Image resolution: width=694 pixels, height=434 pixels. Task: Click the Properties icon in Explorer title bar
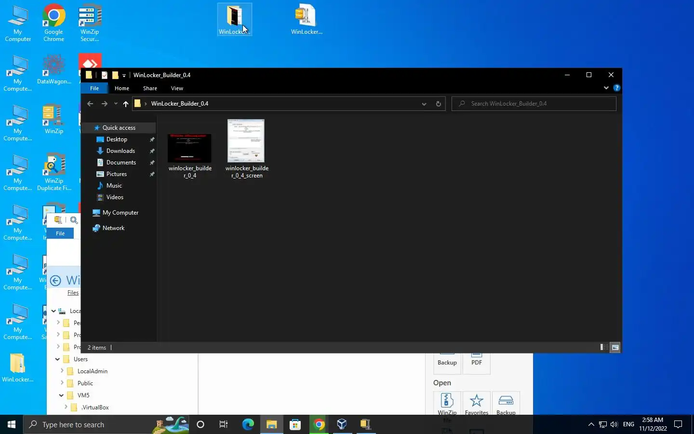(105, 75)
